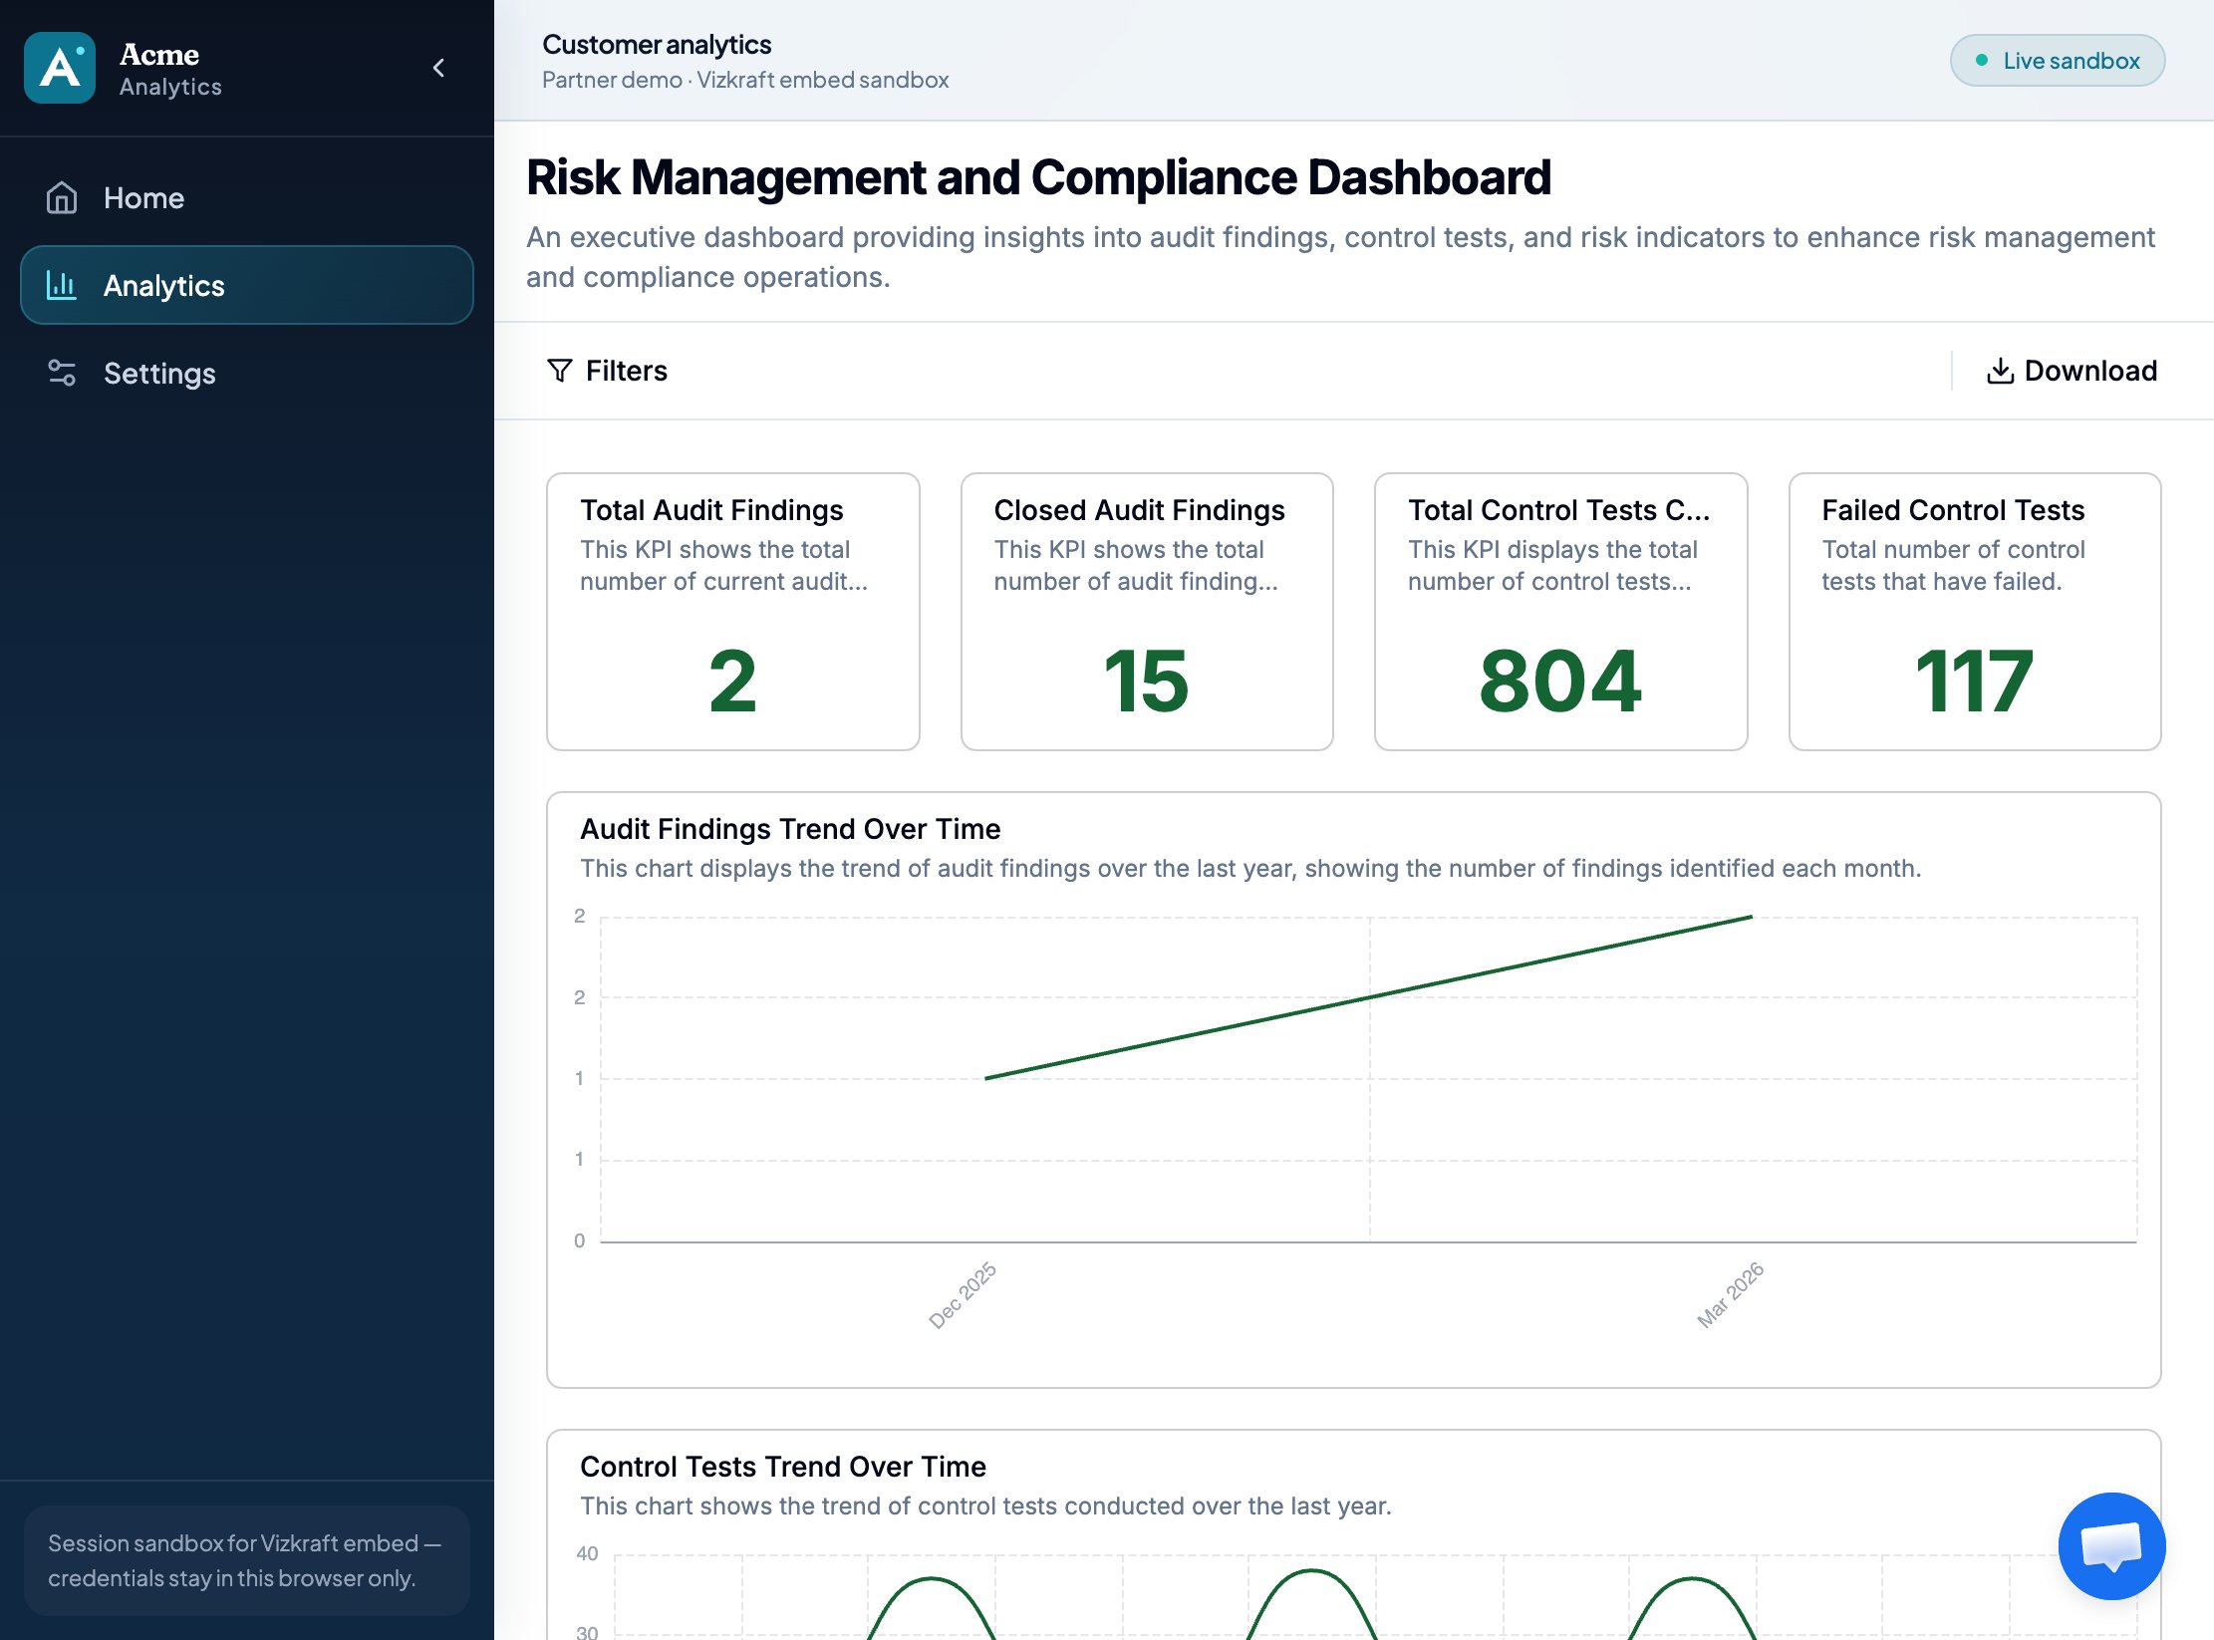Click the Live sandbox status badge
The height and width of the screenshot is (1640, 2214).
click(x=2057, y=61)
